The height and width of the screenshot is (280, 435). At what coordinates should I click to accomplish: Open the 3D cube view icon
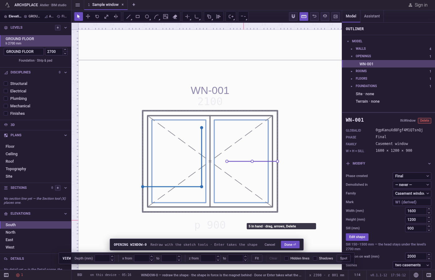pyautogui.click(x=325, y=16)
